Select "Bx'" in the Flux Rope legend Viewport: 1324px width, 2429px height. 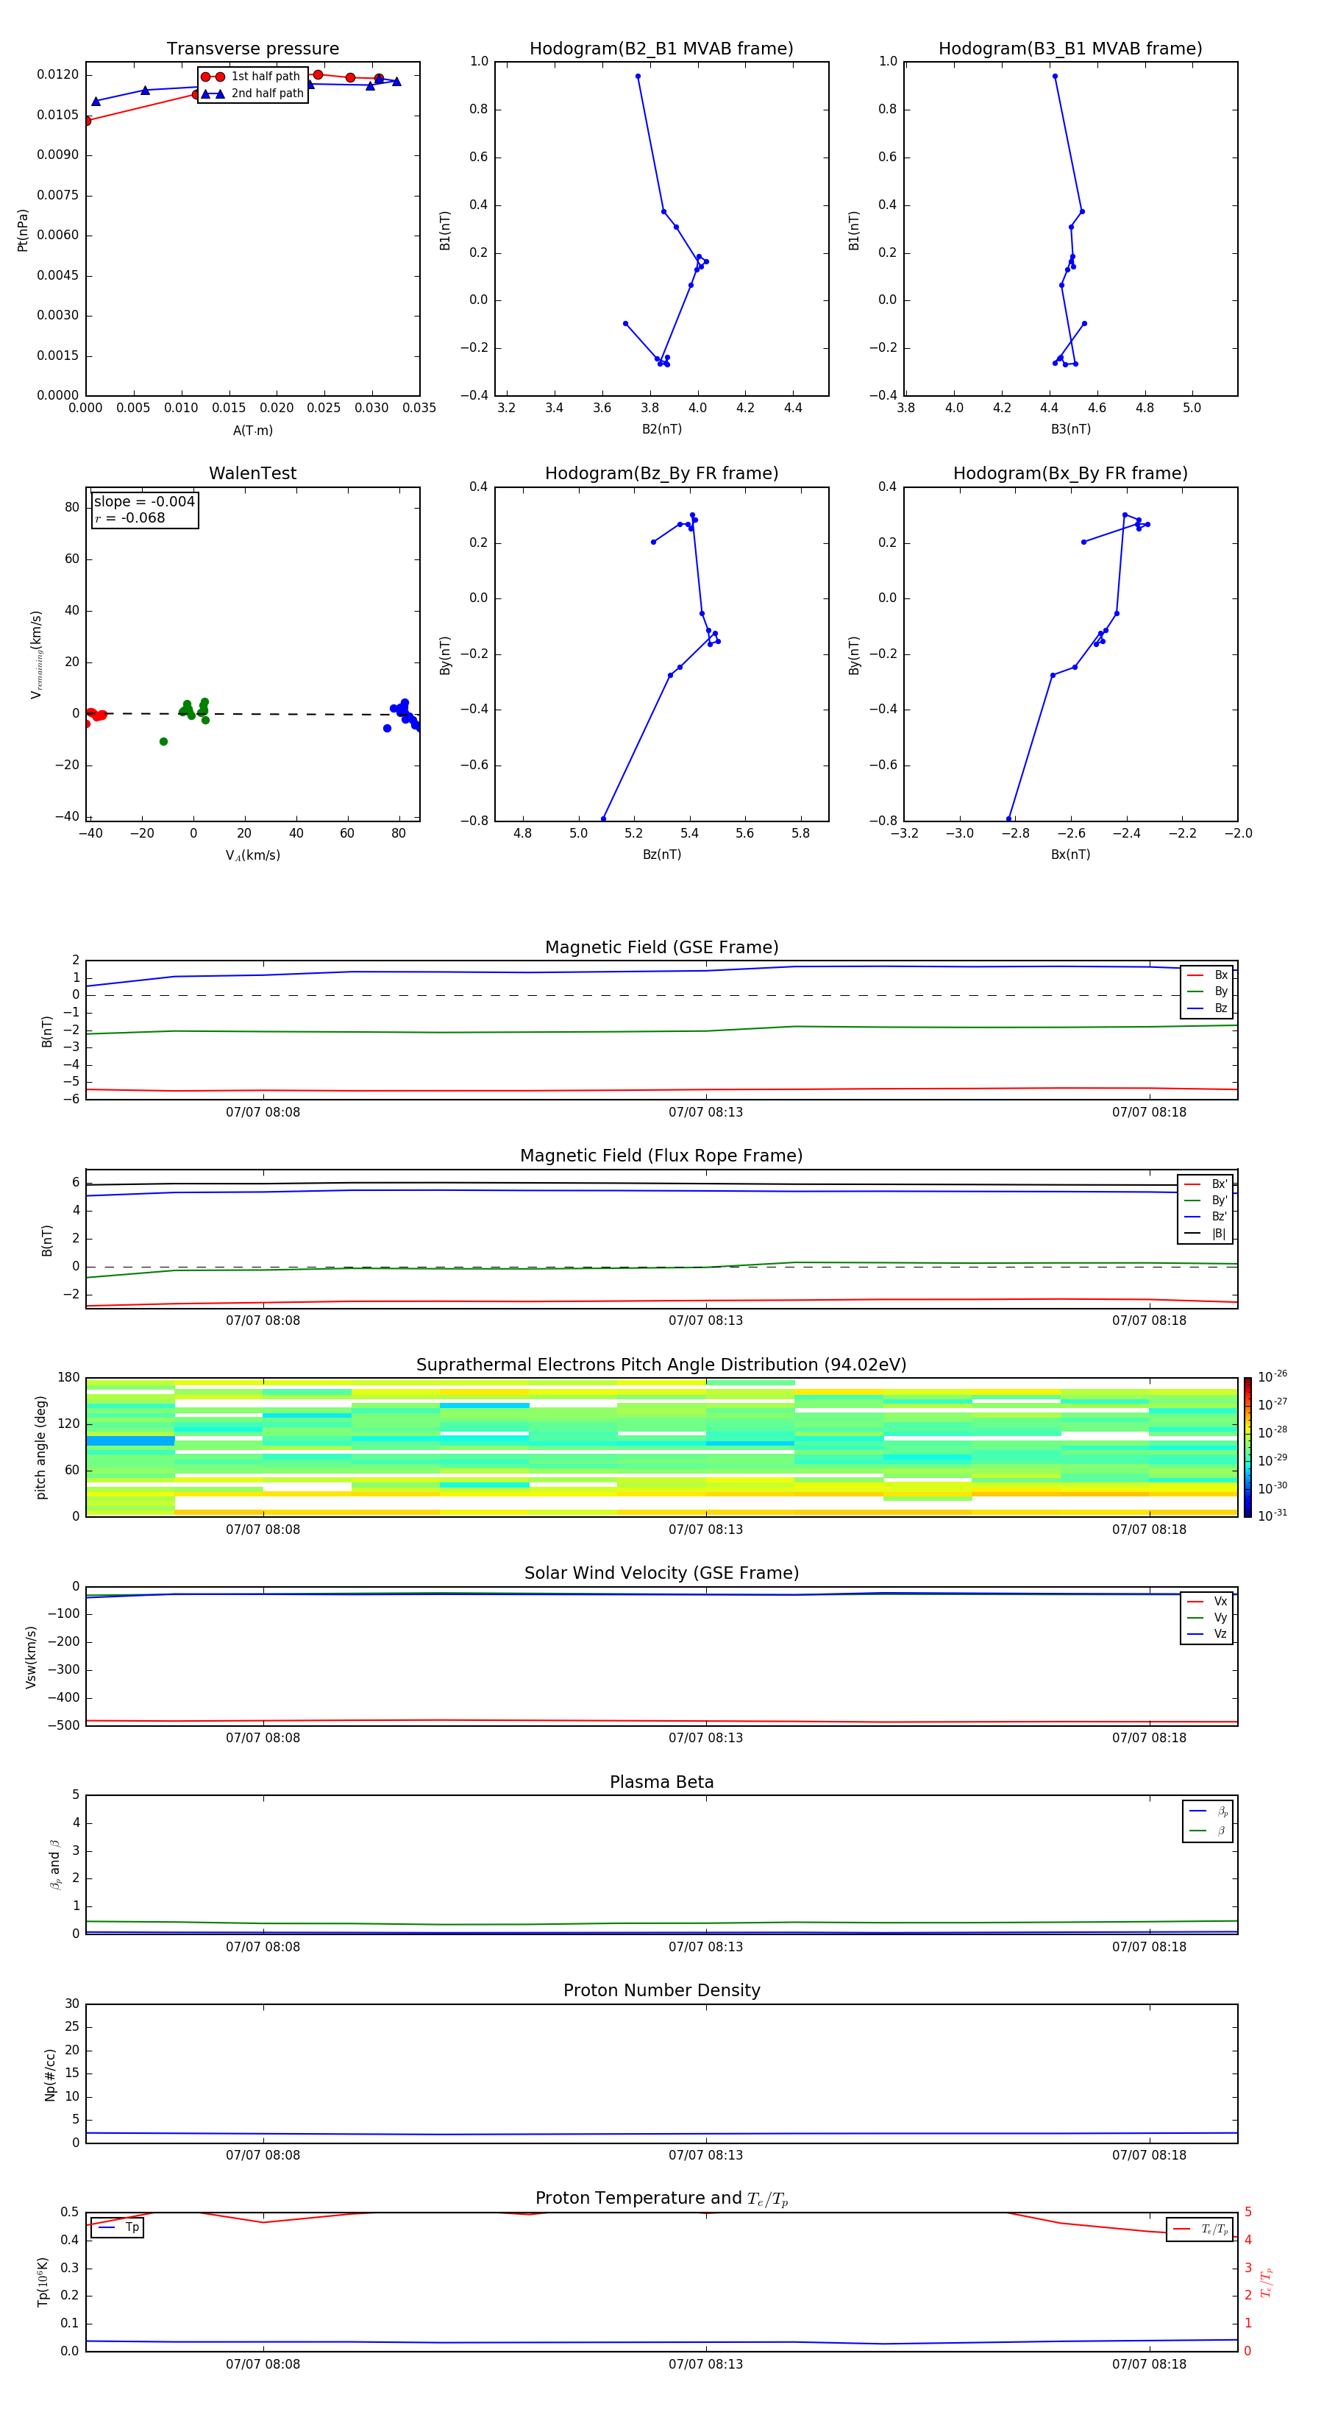(1206, 1184)
